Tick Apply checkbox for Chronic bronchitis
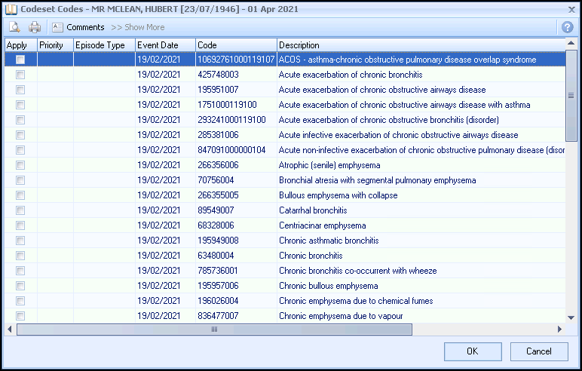 (x=20, y=256)
